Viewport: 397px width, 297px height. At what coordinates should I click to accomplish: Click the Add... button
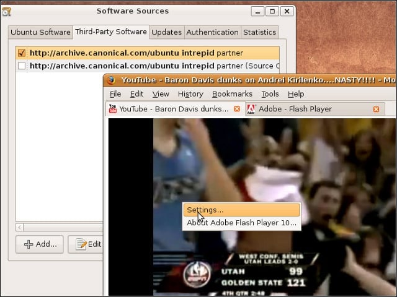40,244
